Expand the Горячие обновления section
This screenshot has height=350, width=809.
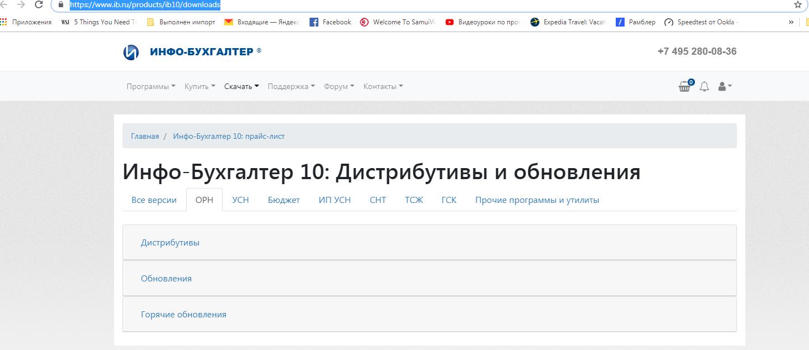(x=429, y=315)
